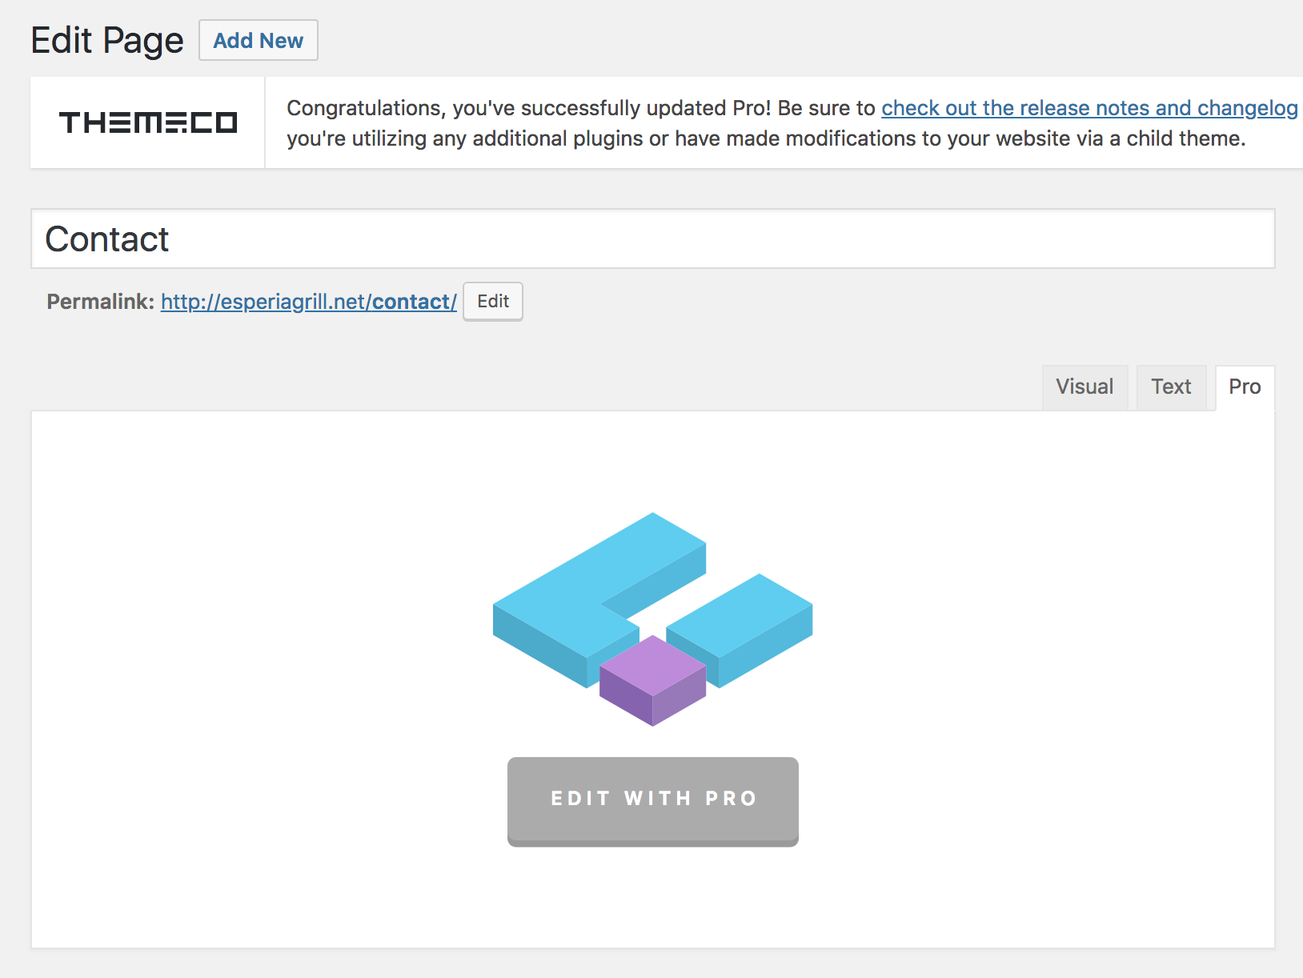Open the esperiagrill.net/contact/ permalink
Viewport: 1303px width, 978px height.
[309, 302]
